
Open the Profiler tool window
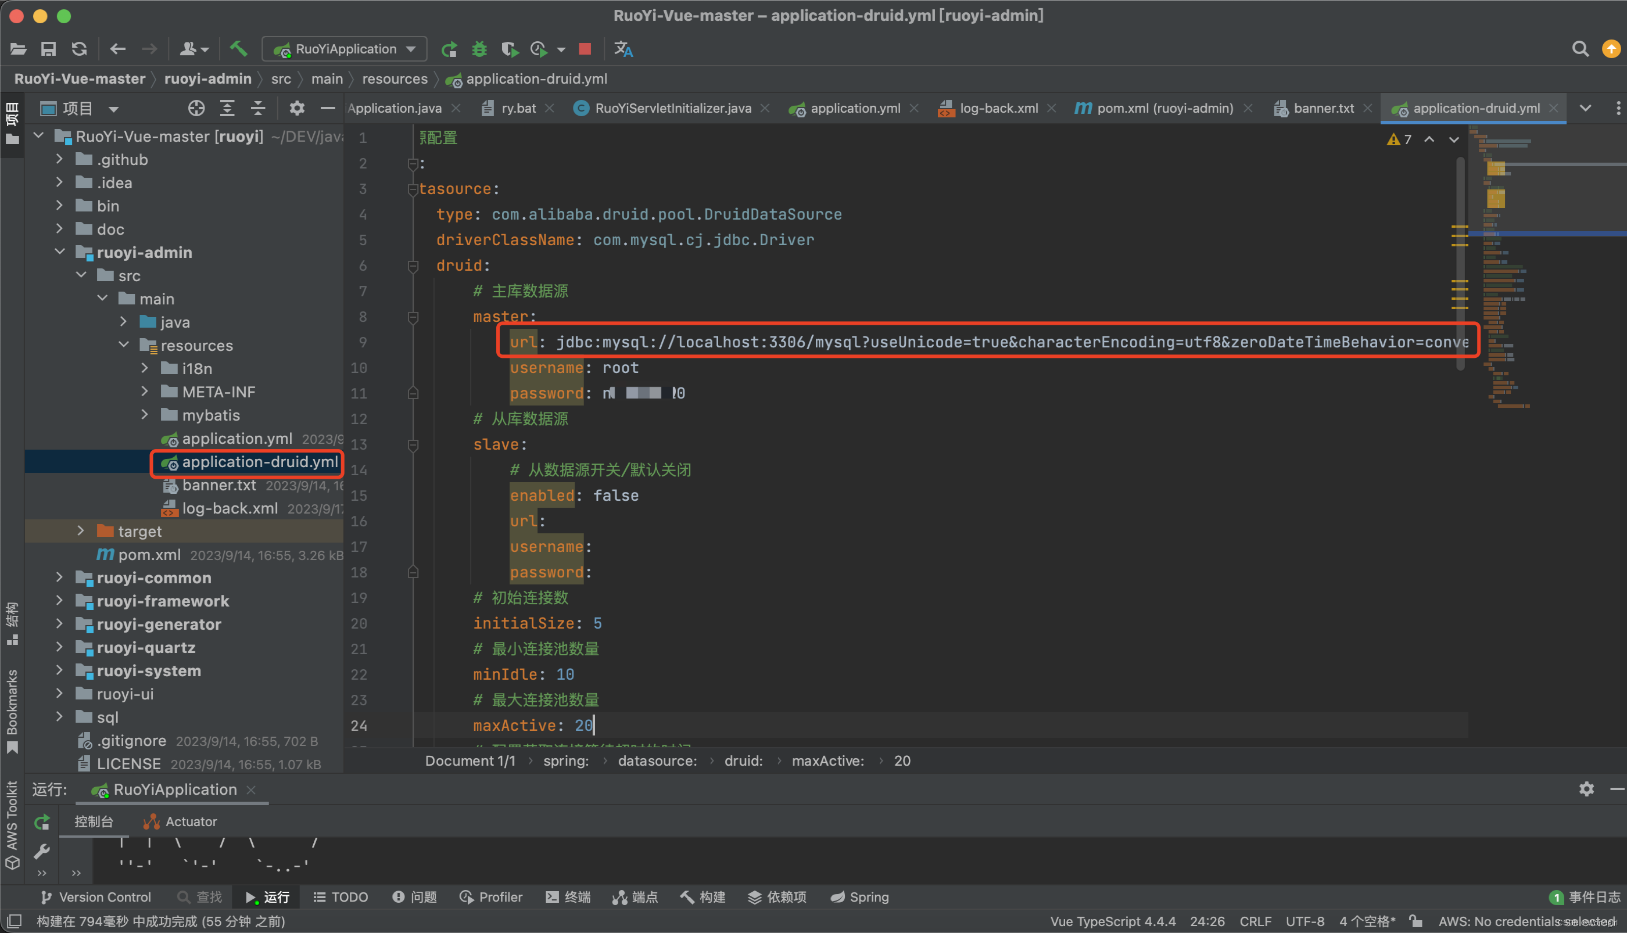(491, 897)
